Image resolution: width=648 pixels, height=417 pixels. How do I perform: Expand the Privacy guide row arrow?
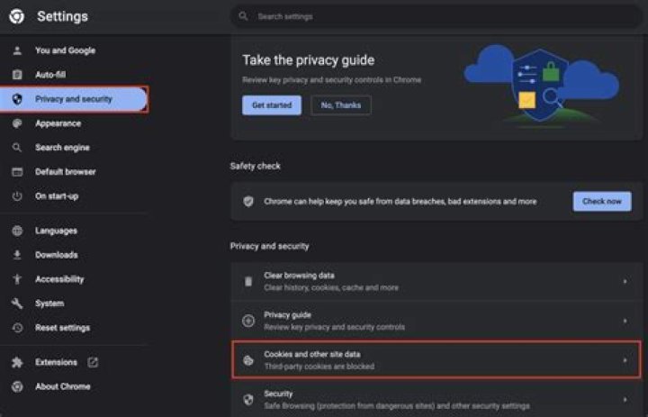(x=625, y=321)
